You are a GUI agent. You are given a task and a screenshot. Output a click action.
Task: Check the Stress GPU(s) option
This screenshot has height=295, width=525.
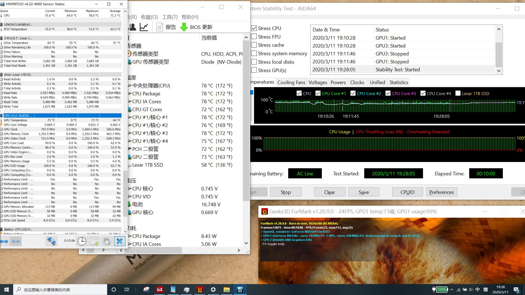click(x=254, y=70)
